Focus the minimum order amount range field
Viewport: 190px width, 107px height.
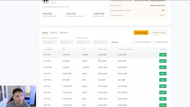click(50, 42)
